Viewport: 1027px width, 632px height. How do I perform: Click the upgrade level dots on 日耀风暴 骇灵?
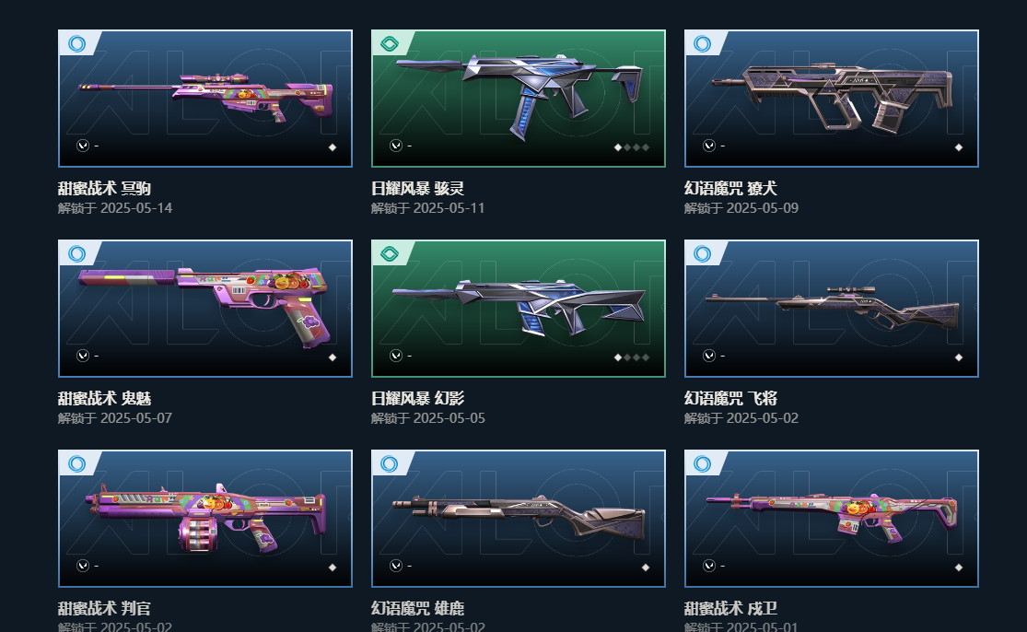point(631,147)
